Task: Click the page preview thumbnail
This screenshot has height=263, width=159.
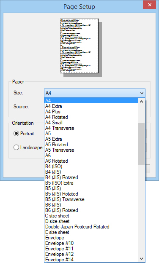Action: pyautogui.click(x=79, y=46)
